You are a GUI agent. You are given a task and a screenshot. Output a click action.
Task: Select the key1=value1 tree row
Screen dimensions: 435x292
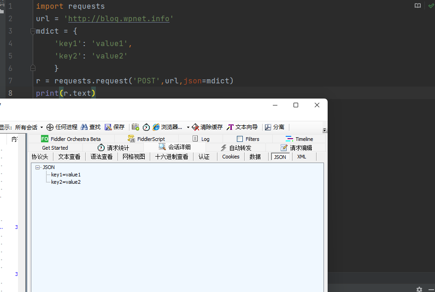coord(66,175)
